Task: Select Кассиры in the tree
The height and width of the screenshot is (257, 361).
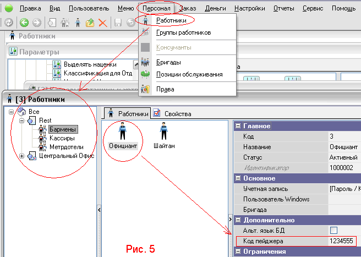Action: [62, 138]
